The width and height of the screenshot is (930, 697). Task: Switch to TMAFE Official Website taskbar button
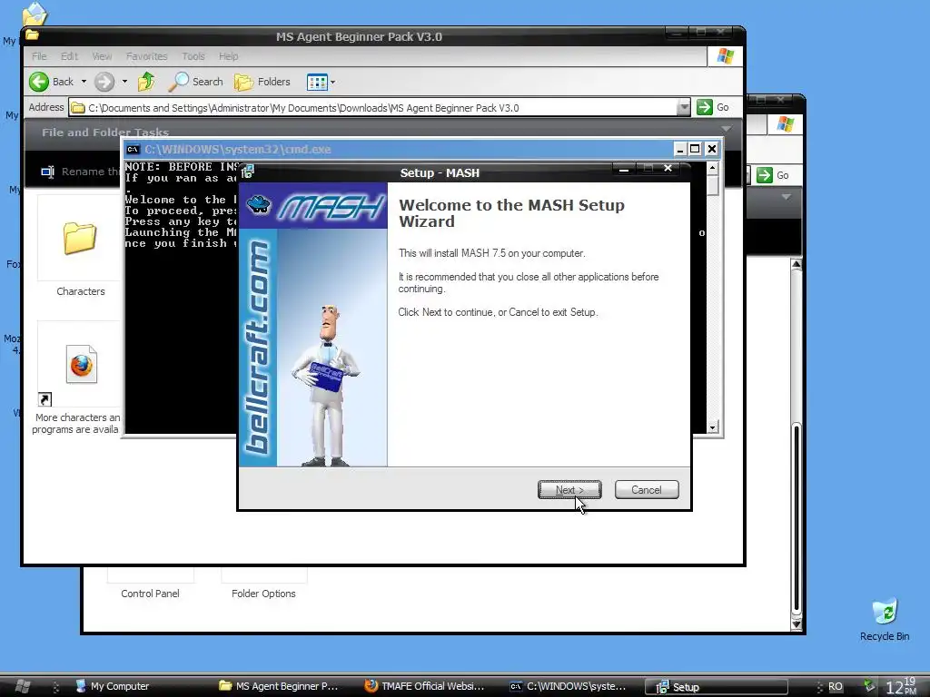point(425,686)
